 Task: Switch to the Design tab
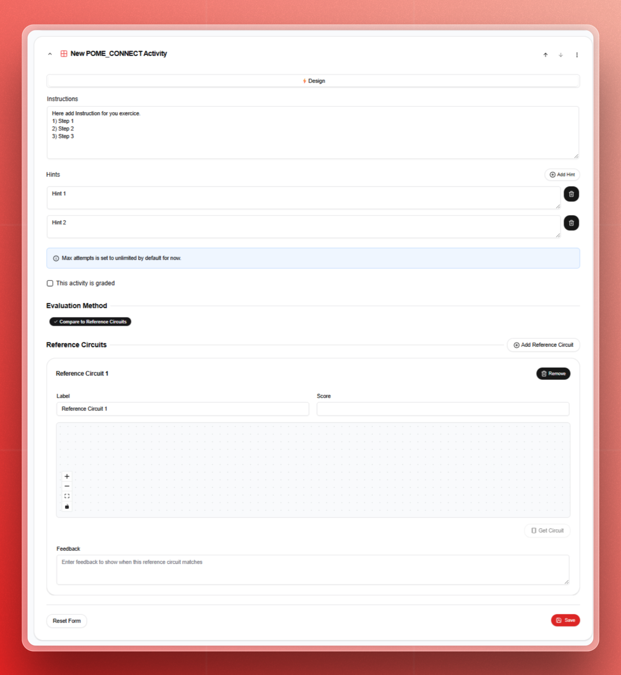click(x=313, y=81)
